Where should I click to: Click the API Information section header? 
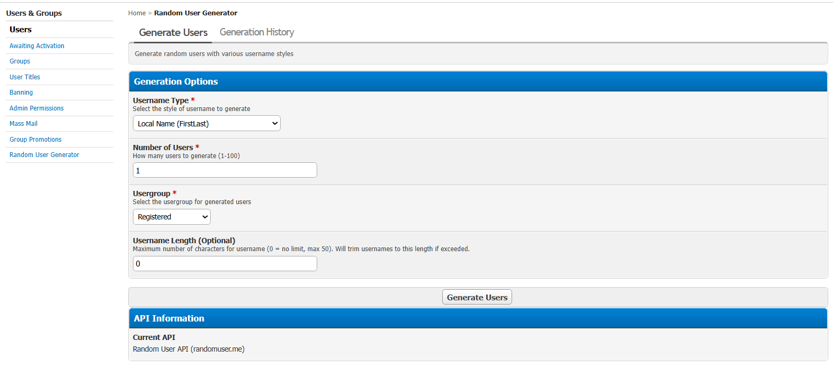pyautogui.click(x=169, y=318)
